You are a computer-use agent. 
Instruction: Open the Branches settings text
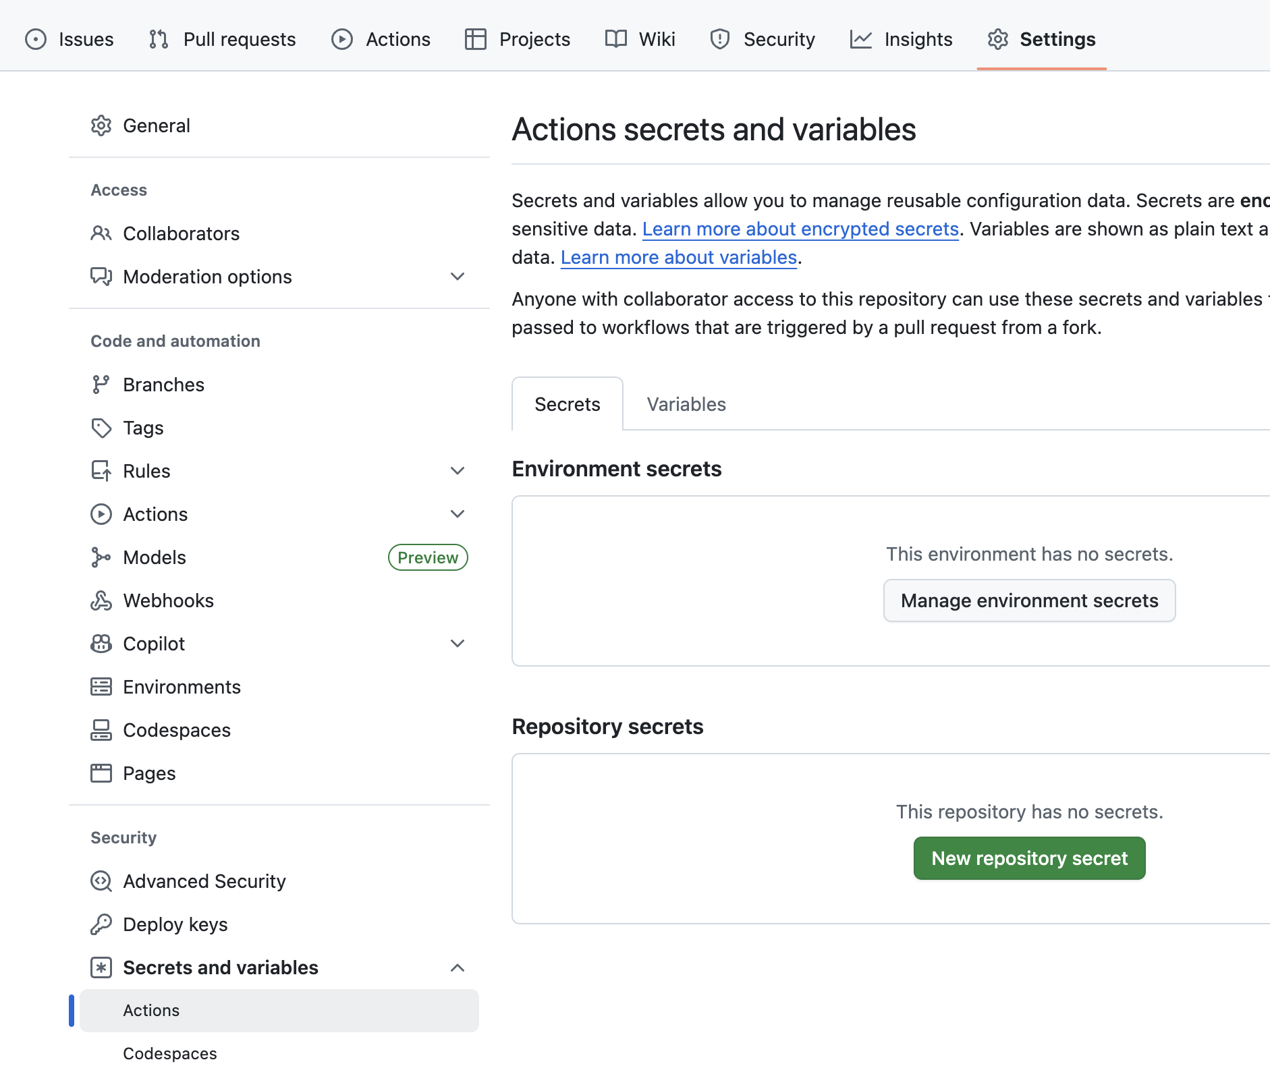(163, 385)
